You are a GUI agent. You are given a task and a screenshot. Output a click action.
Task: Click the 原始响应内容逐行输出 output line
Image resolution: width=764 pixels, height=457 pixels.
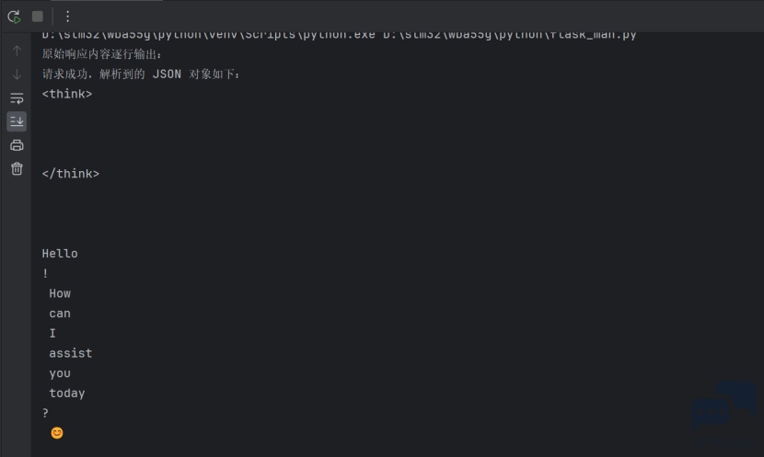pyautogui.click(x=102, y=54)
